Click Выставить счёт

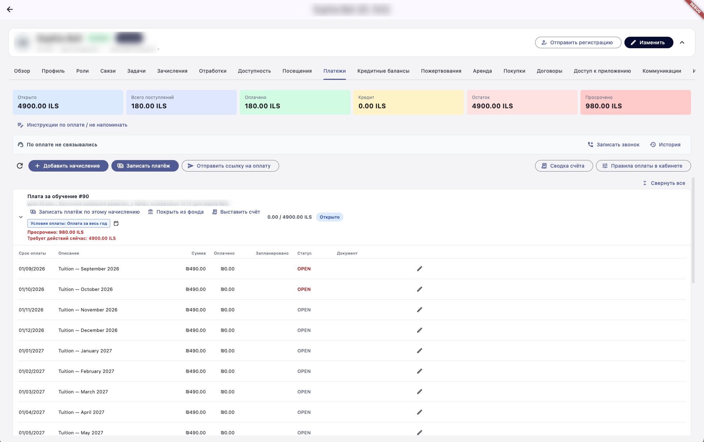(x=236, y=212)
